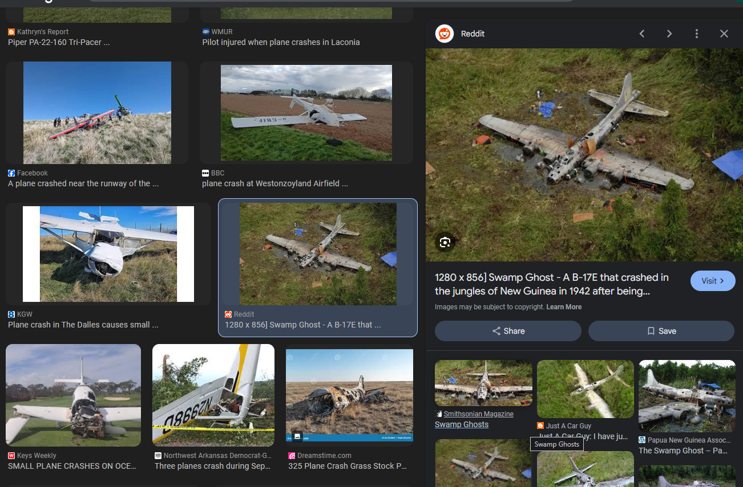Click the Papua New Guinea Assoc WordPress favicon
The width and height of the screenshot is (743, 487).
(x=642, y=440)
